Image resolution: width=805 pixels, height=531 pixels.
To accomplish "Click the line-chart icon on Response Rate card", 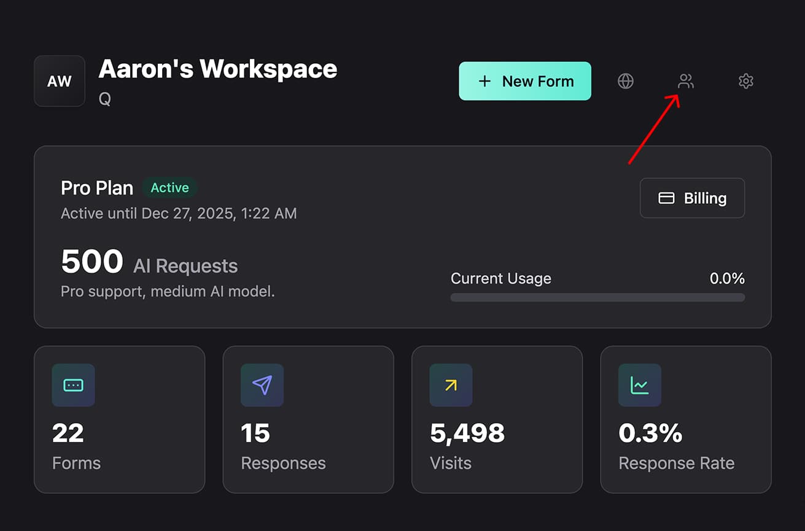I will (x=639, y=385).
